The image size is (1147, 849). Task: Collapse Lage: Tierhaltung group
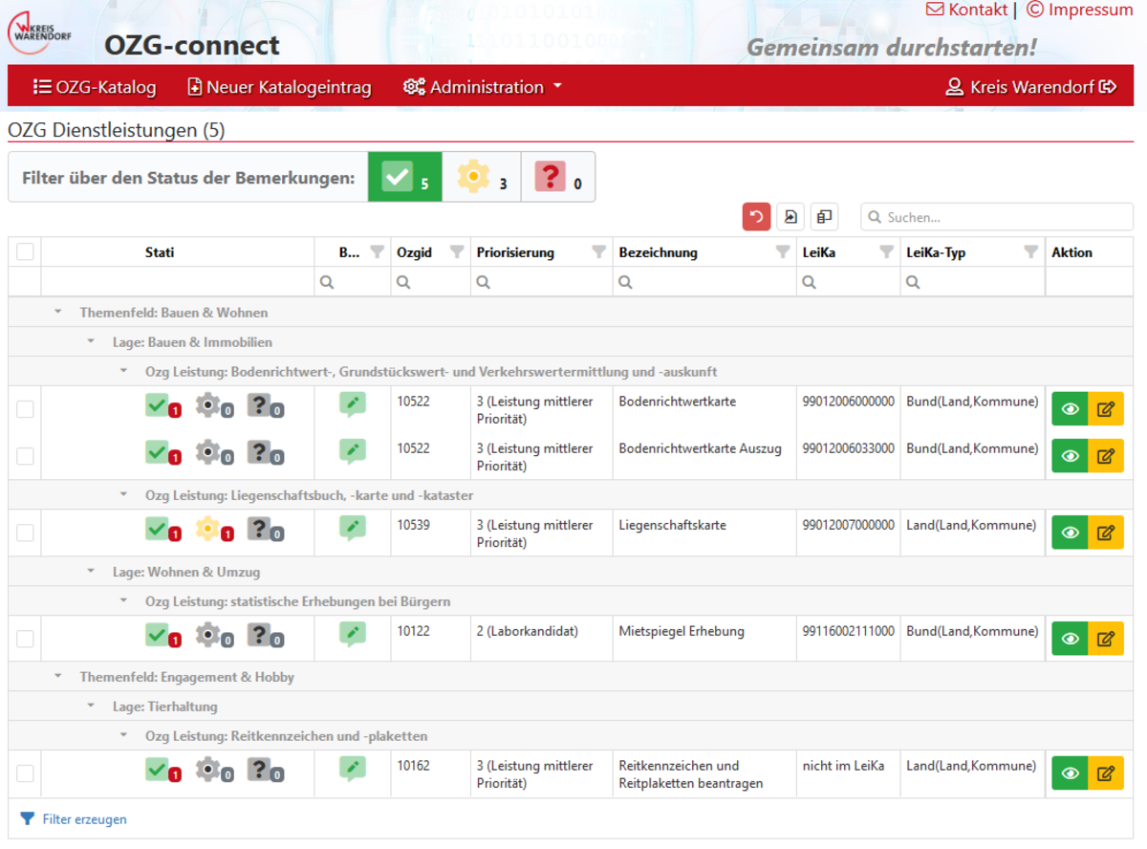pos(91,707)
